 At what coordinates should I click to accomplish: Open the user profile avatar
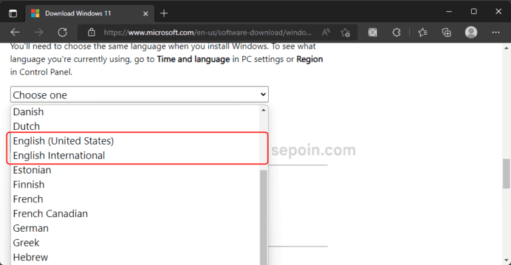click(x=471, y=32)
